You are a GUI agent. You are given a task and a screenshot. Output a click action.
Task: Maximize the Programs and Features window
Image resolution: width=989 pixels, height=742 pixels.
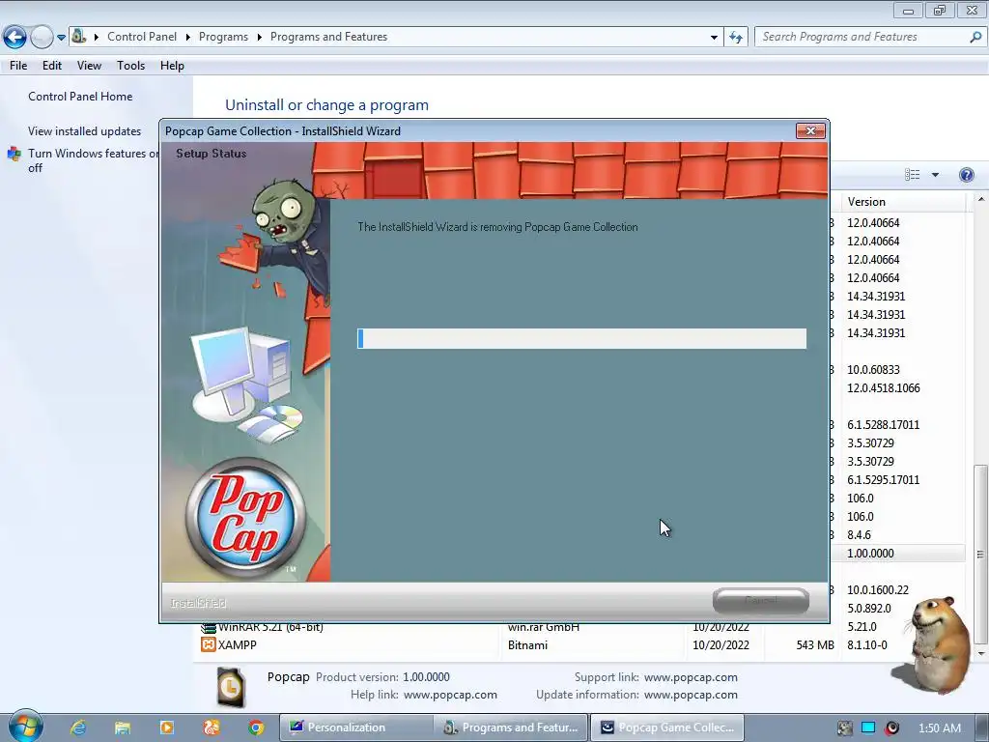click(939, 10)
